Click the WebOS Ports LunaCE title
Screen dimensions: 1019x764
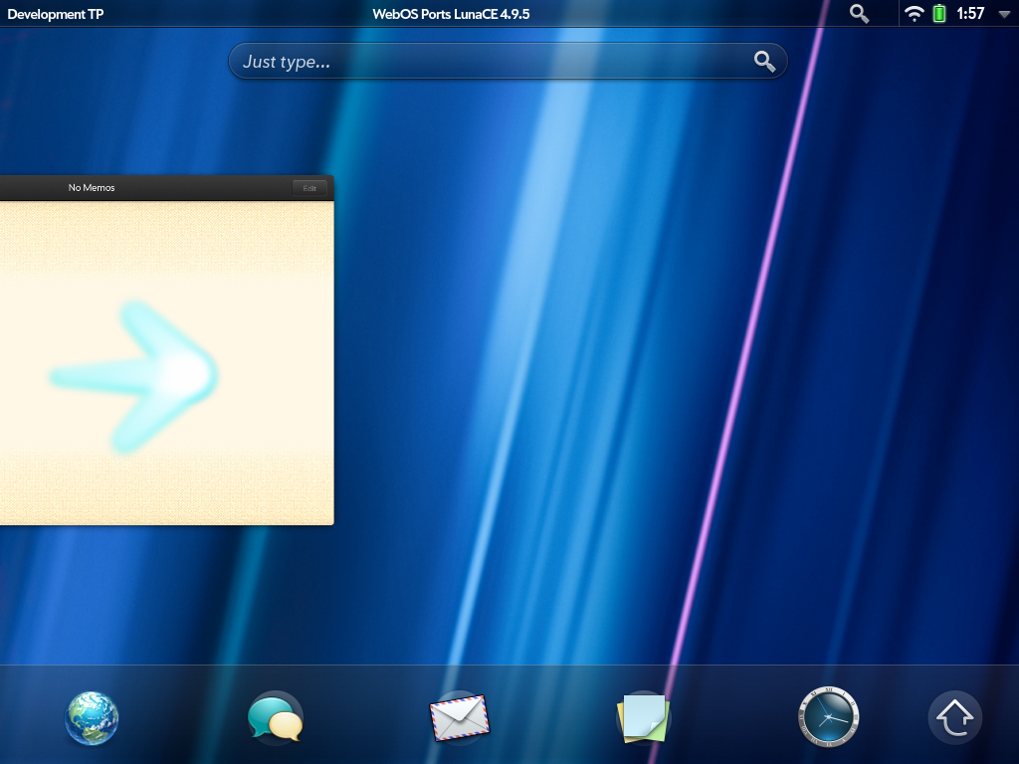click(451, 14)
